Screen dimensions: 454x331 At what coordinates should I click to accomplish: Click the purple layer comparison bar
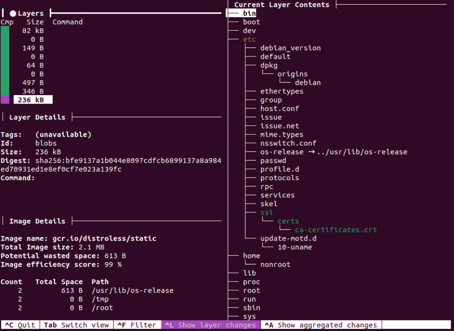point(5,100)
